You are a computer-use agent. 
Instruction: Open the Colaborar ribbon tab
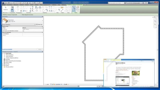point(54,5)
